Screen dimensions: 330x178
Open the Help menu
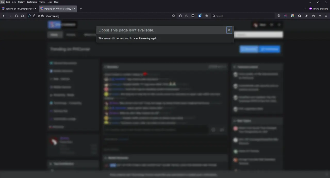(56, 2)
